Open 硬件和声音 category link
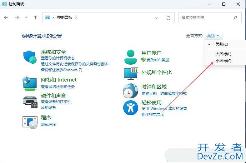The height and width of the screenshot is (163, 246). [x=53, y=96]
